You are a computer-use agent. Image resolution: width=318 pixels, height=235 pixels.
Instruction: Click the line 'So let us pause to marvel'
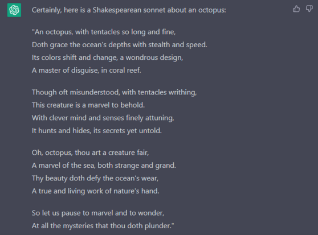click(x=98, y=213)
